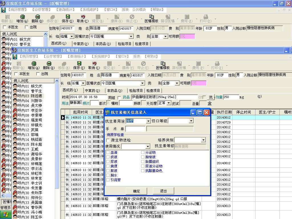Viewport: 292px width, 219px height.
Task: Open 诊疗管理 menu in front window
Action: click(52, 56)
